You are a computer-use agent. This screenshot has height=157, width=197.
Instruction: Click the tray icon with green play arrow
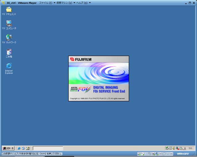click(x=181, y=148)
